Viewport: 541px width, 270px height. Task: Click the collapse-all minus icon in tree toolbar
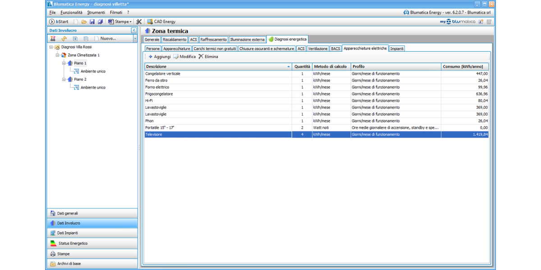point(86,39)
